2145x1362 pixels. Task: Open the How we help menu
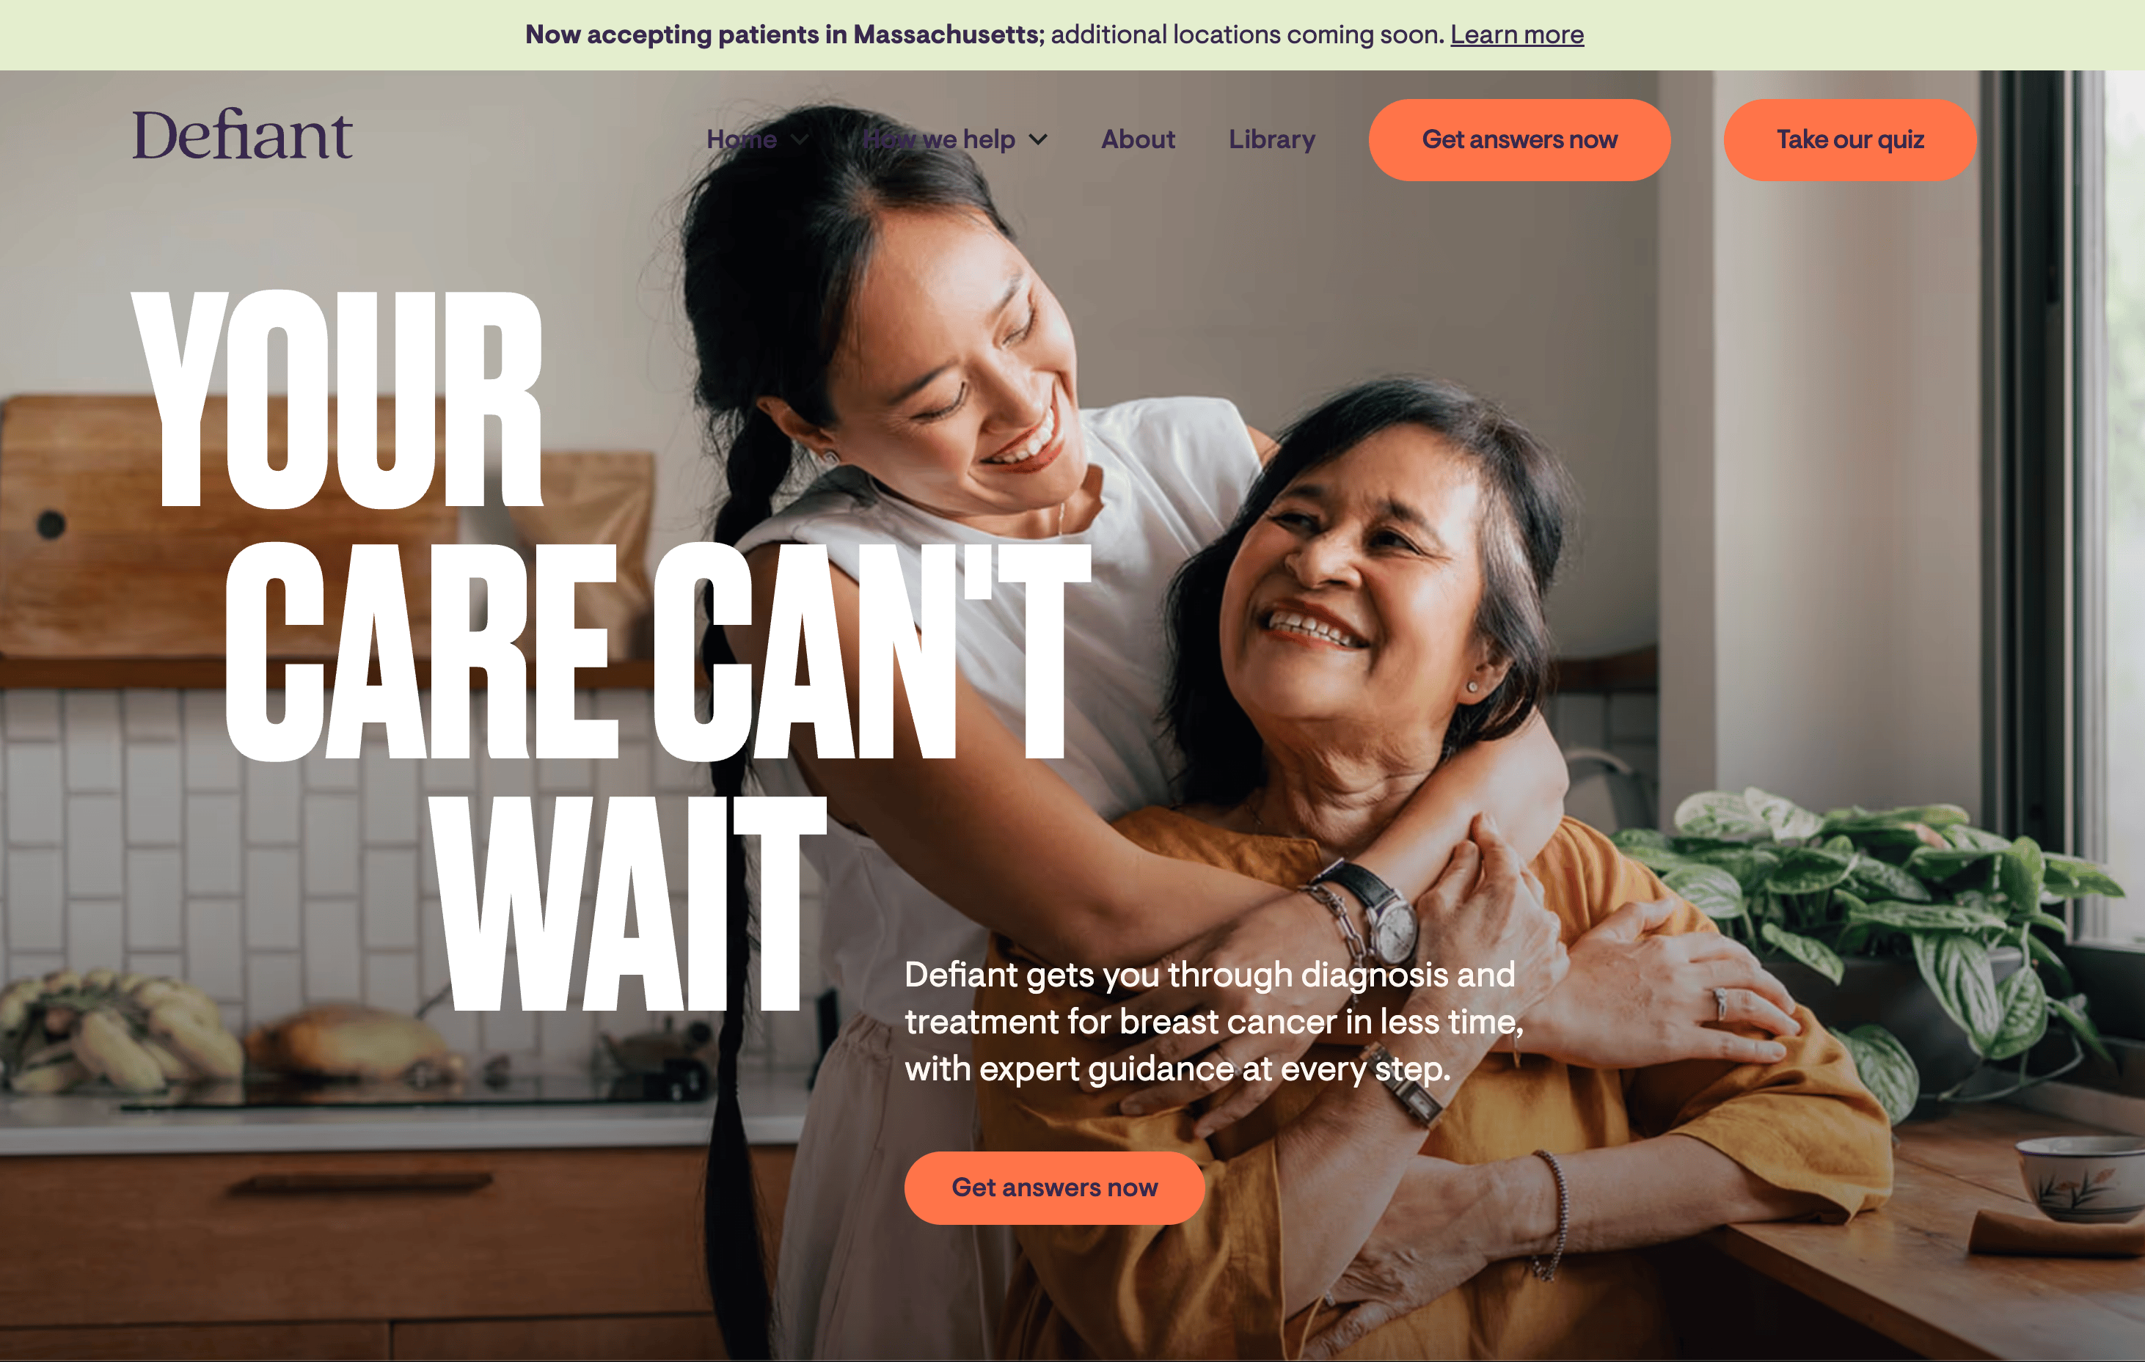(940, 140)
